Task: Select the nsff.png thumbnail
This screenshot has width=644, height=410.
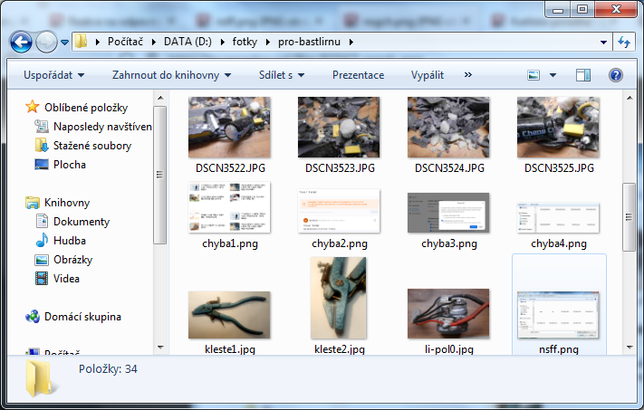Action: (558, 315)
